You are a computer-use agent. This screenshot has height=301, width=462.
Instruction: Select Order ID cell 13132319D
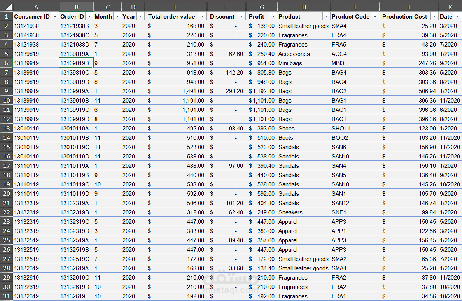coord(76,231)
